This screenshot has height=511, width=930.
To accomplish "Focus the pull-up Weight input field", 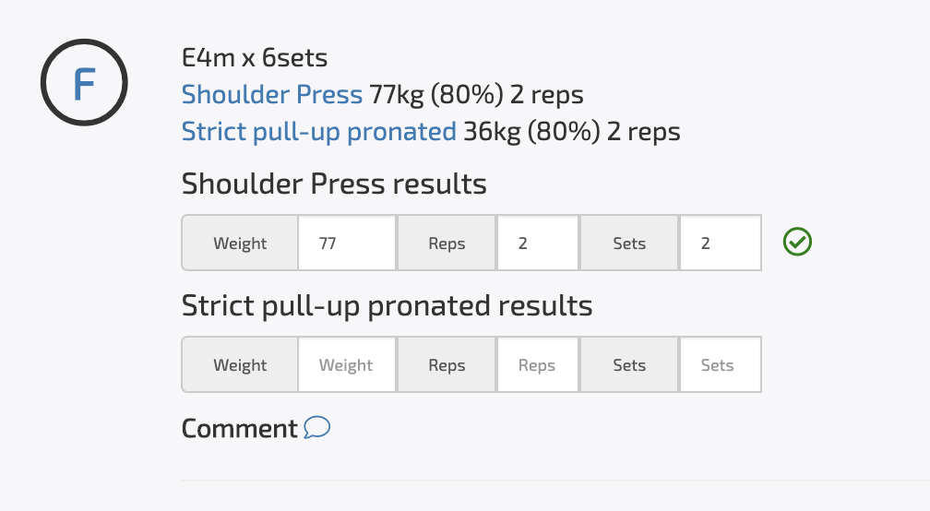I will point(347,364).
